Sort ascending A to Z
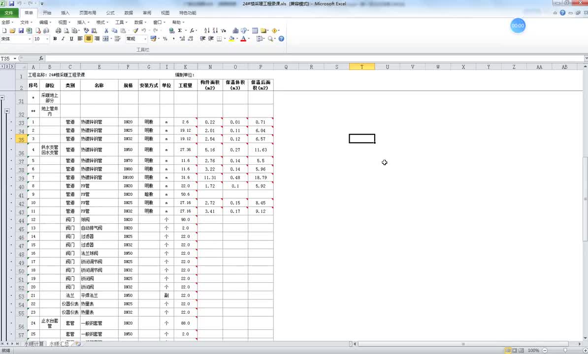This screenshot has width=588, height=354. (x=207, y=30)
